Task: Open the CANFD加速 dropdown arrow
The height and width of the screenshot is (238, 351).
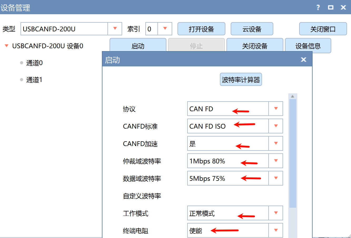Action: [276, 143]
